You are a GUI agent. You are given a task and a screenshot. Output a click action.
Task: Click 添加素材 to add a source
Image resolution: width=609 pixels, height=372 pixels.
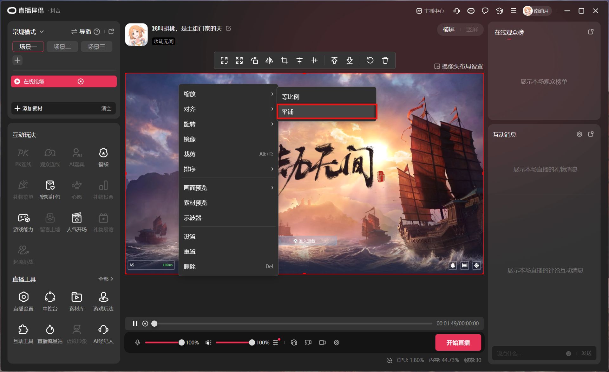coord(29,108)
